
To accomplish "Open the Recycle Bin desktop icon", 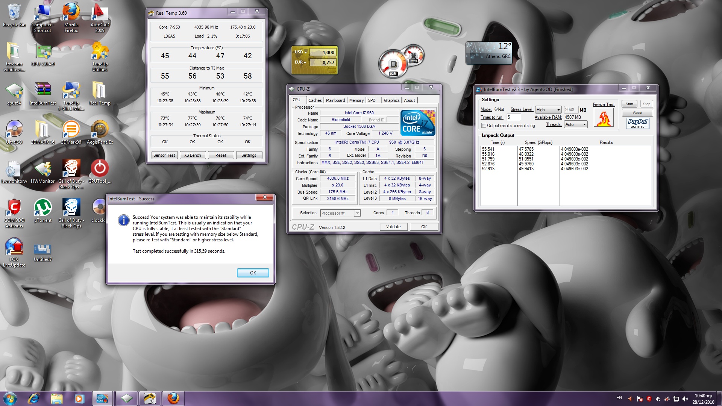I will 14,15.
